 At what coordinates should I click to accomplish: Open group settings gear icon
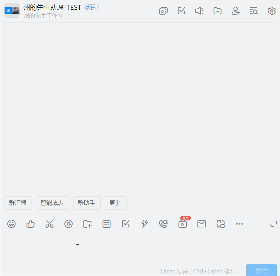(272, 11)
